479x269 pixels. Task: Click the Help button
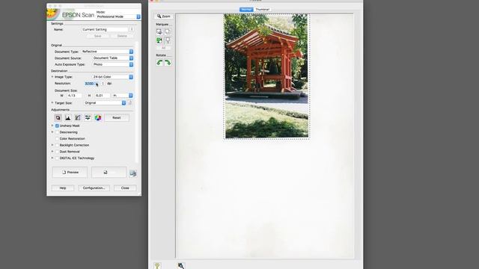(63, 188)
